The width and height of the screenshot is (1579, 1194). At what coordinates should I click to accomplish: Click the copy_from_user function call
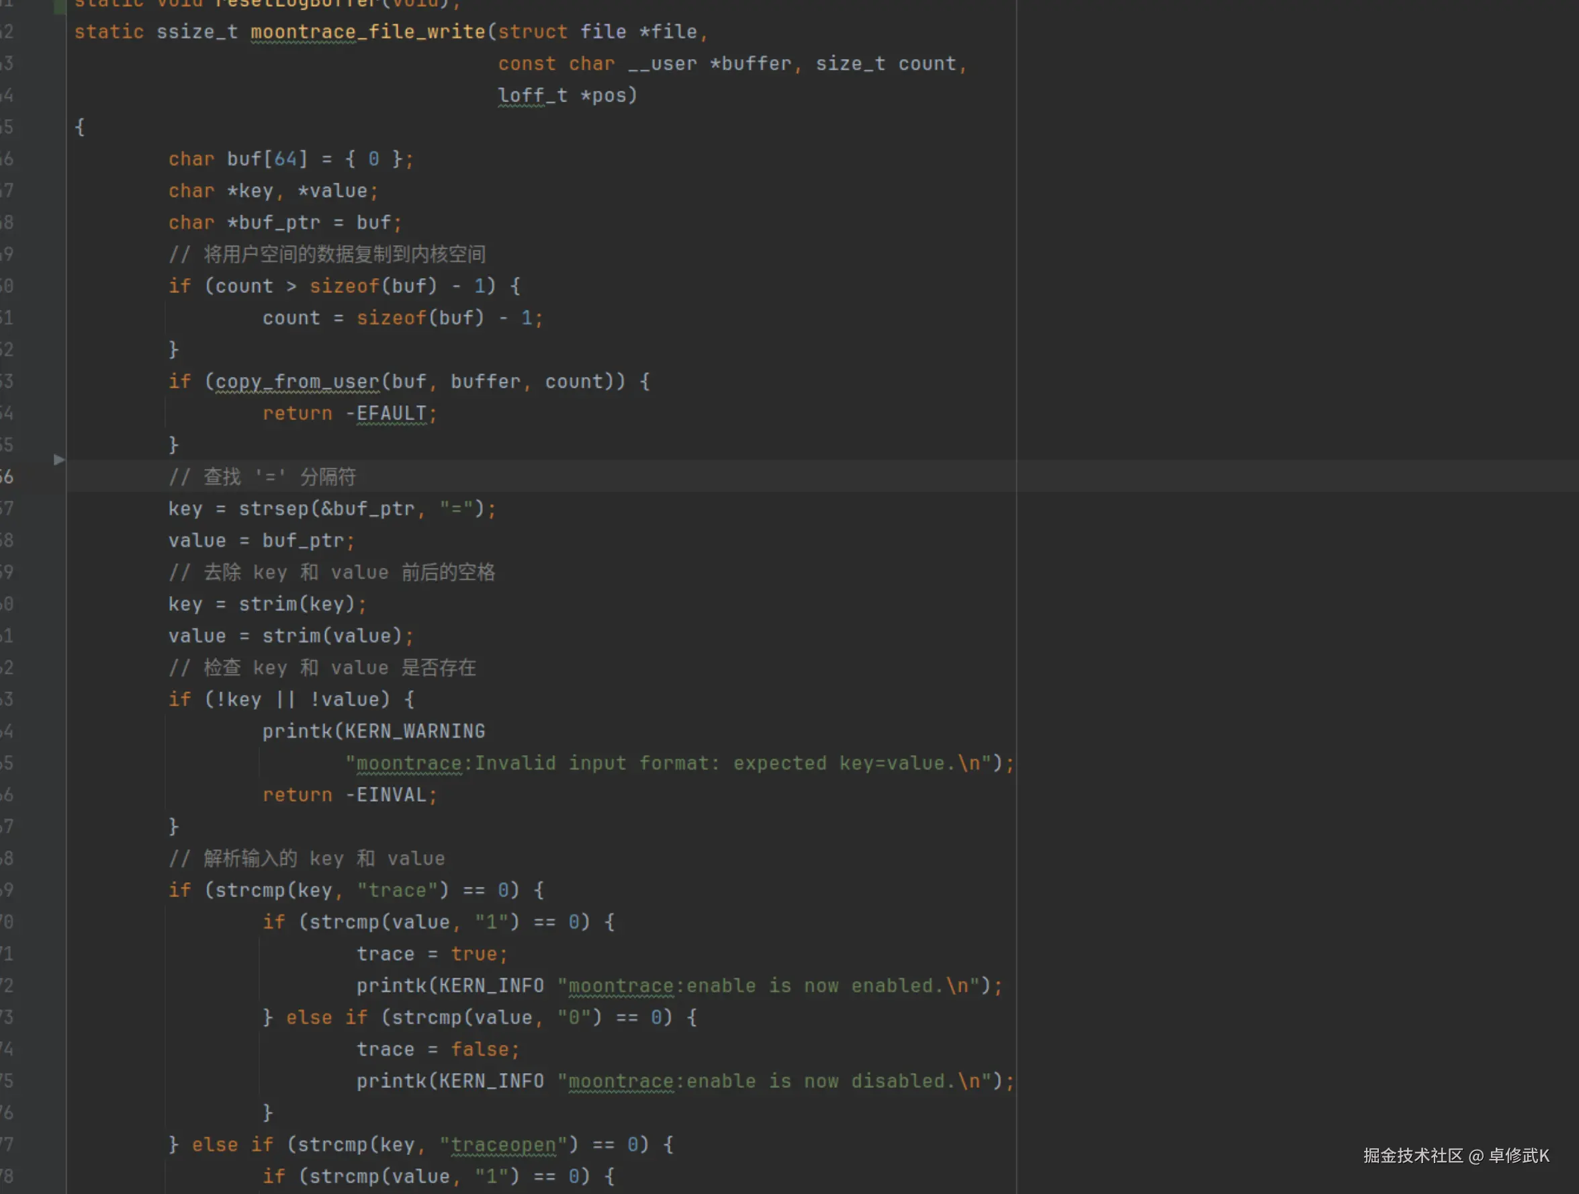tap(297, 382)
